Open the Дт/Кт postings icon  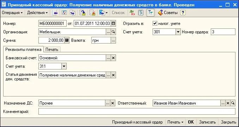[x=133, y=13]
